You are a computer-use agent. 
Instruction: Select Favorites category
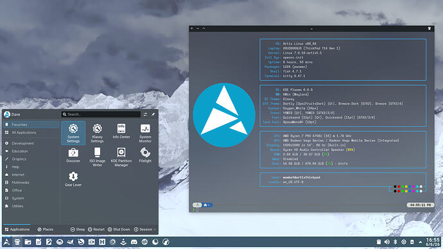point(31,125)
